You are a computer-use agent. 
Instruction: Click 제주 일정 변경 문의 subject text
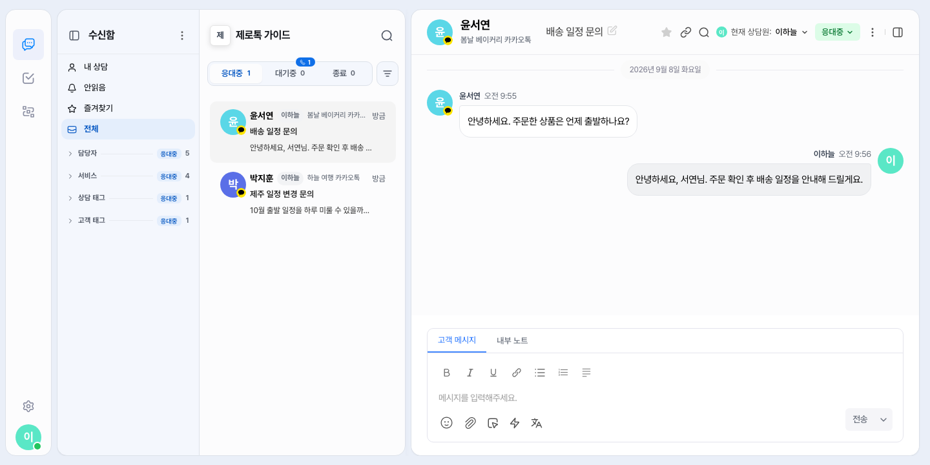coord(282,194)
